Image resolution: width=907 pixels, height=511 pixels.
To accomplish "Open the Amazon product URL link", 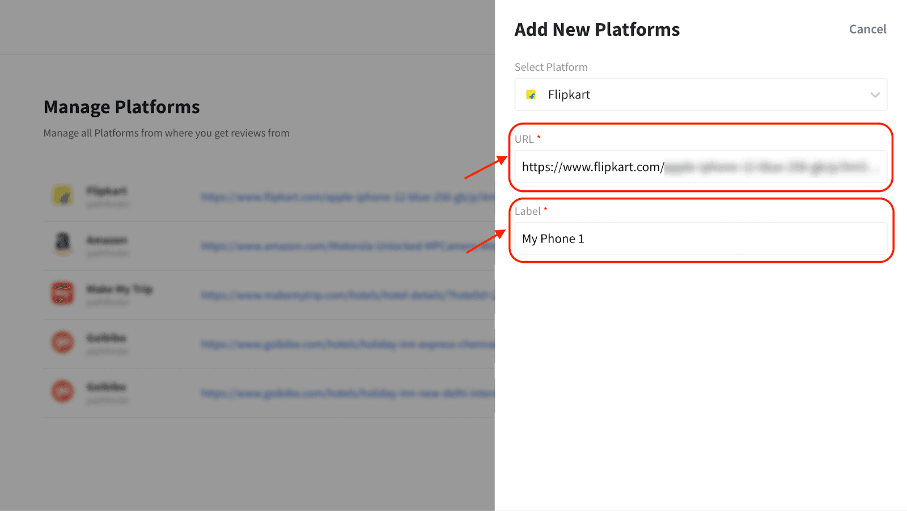I will point(347,246).
